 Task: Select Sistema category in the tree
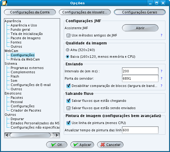(x=11, y=64)
